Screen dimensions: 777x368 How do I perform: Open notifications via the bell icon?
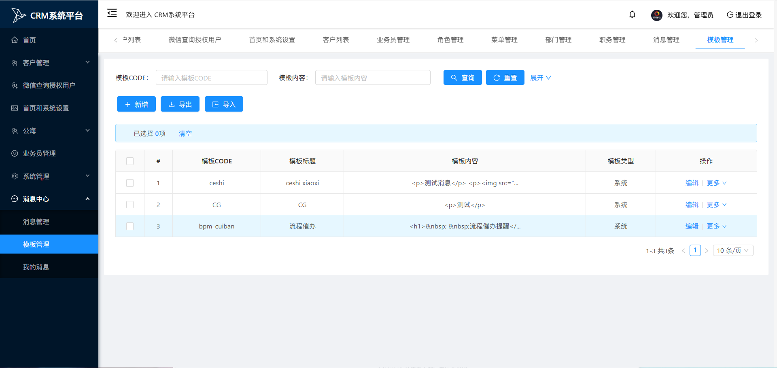pyautogui.click(x=632, y=15)
